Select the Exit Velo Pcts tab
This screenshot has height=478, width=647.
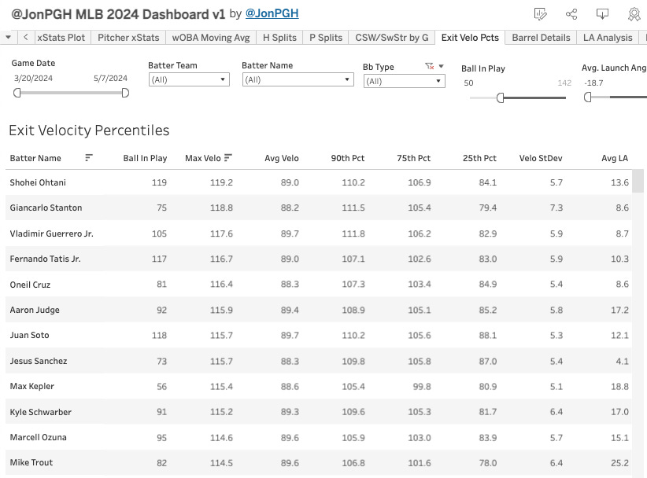pos(470,38)
